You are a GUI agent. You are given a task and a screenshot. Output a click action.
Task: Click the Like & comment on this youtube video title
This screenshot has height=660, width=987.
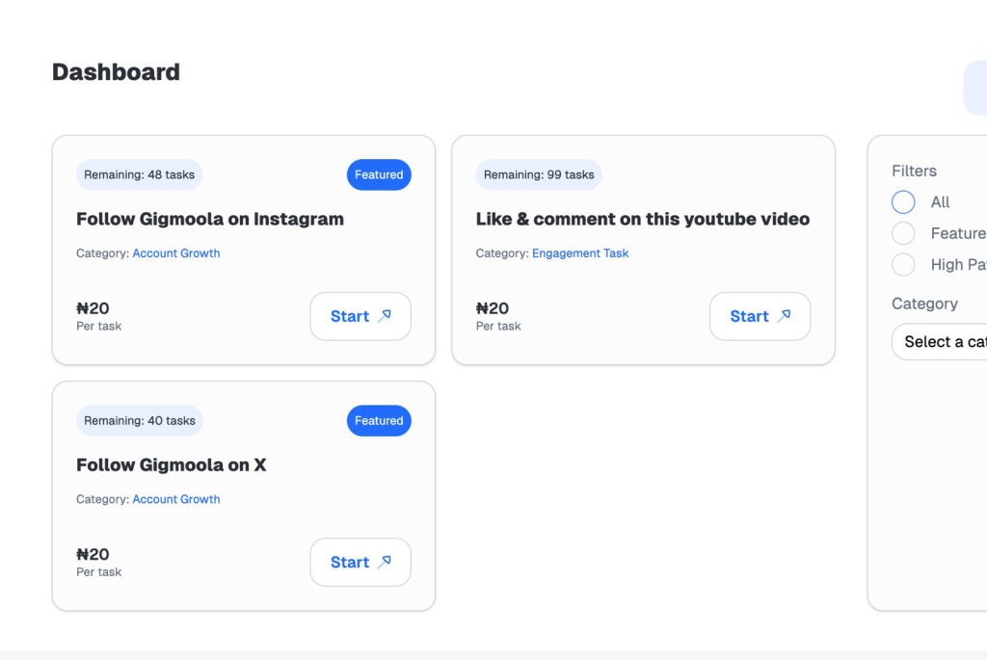[x=643, y=219]
